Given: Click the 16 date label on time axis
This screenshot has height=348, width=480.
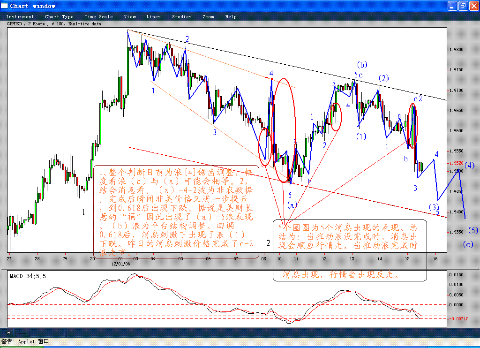Looking at the screenshot, I should (x=435, y=258).
